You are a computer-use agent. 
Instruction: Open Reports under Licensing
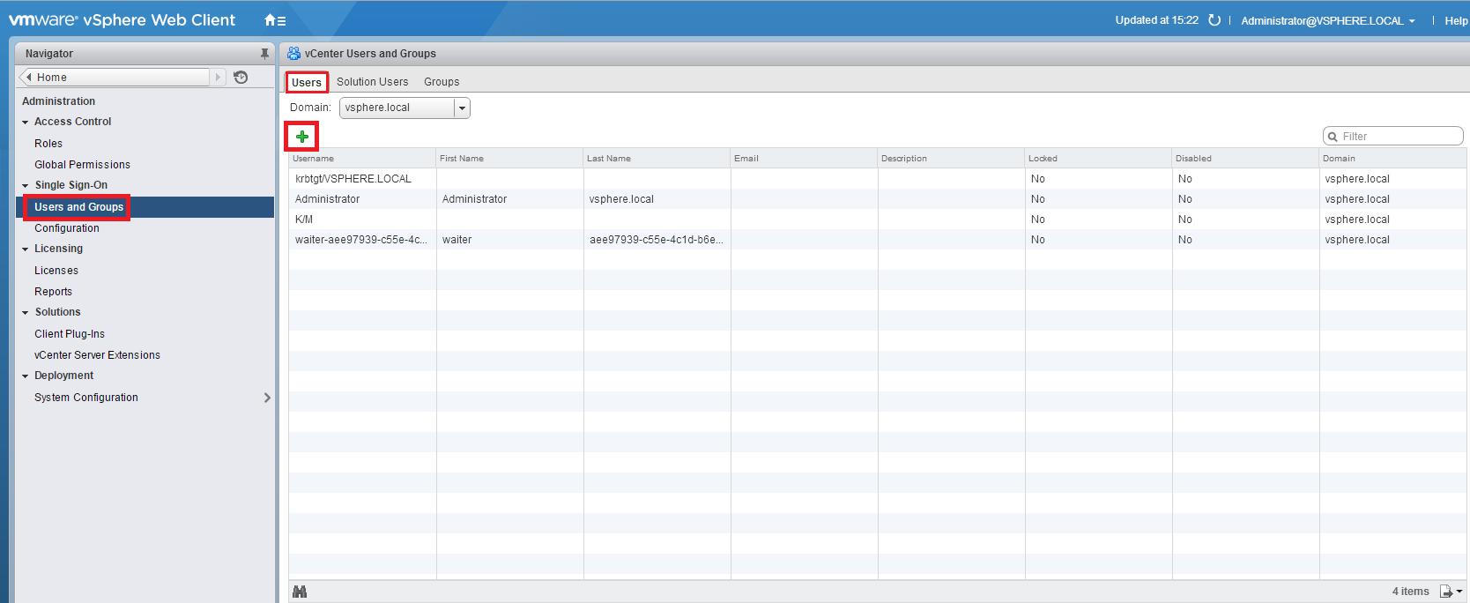click(x=53, y=292)
